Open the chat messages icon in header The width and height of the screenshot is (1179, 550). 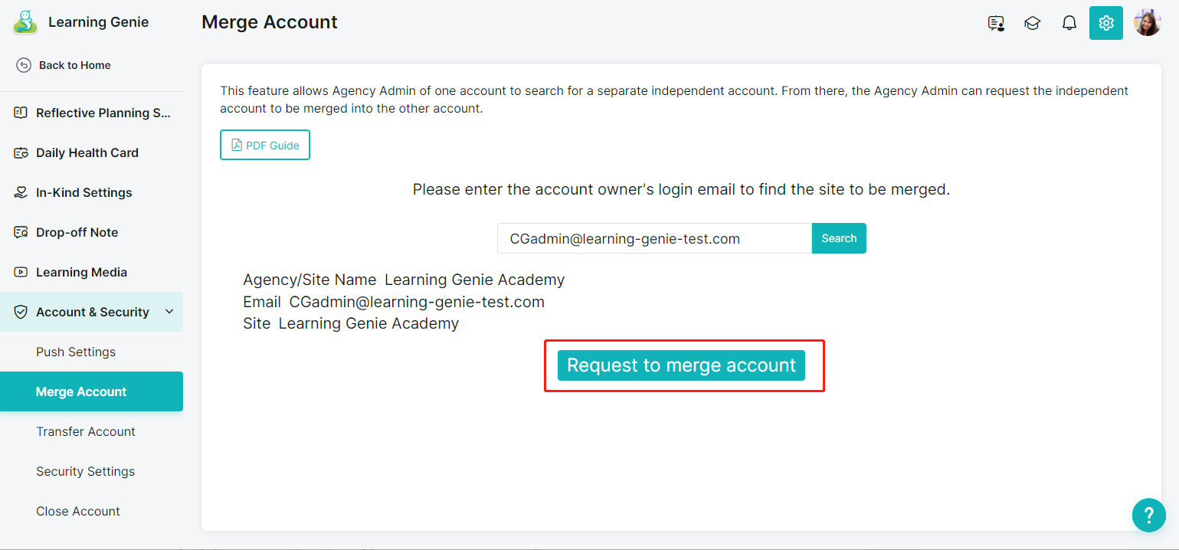996,23
